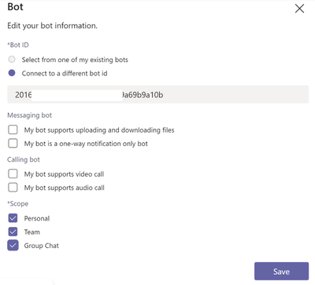This screenshot has width=315, height=285.
Task: Click the 'uploading and downloading files' label text
Action: 125,130
